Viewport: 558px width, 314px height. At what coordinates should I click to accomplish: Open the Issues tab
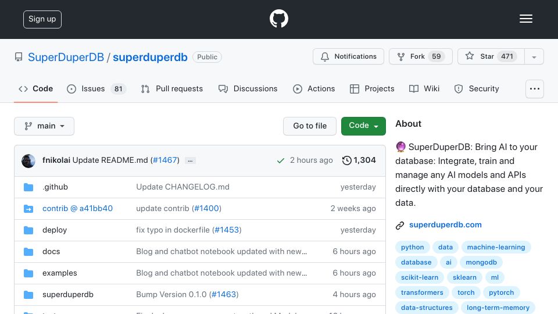point(96,88)
